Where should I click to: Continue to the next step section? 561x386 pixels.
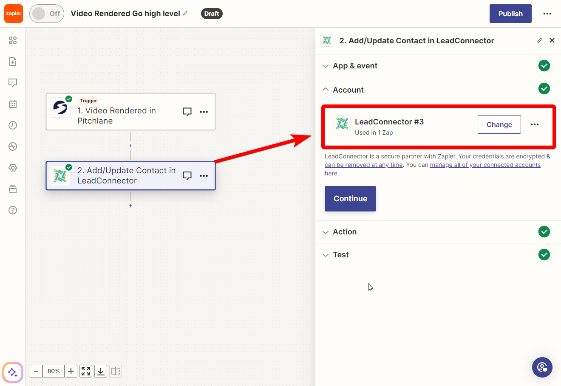click(x=350, y=199)
